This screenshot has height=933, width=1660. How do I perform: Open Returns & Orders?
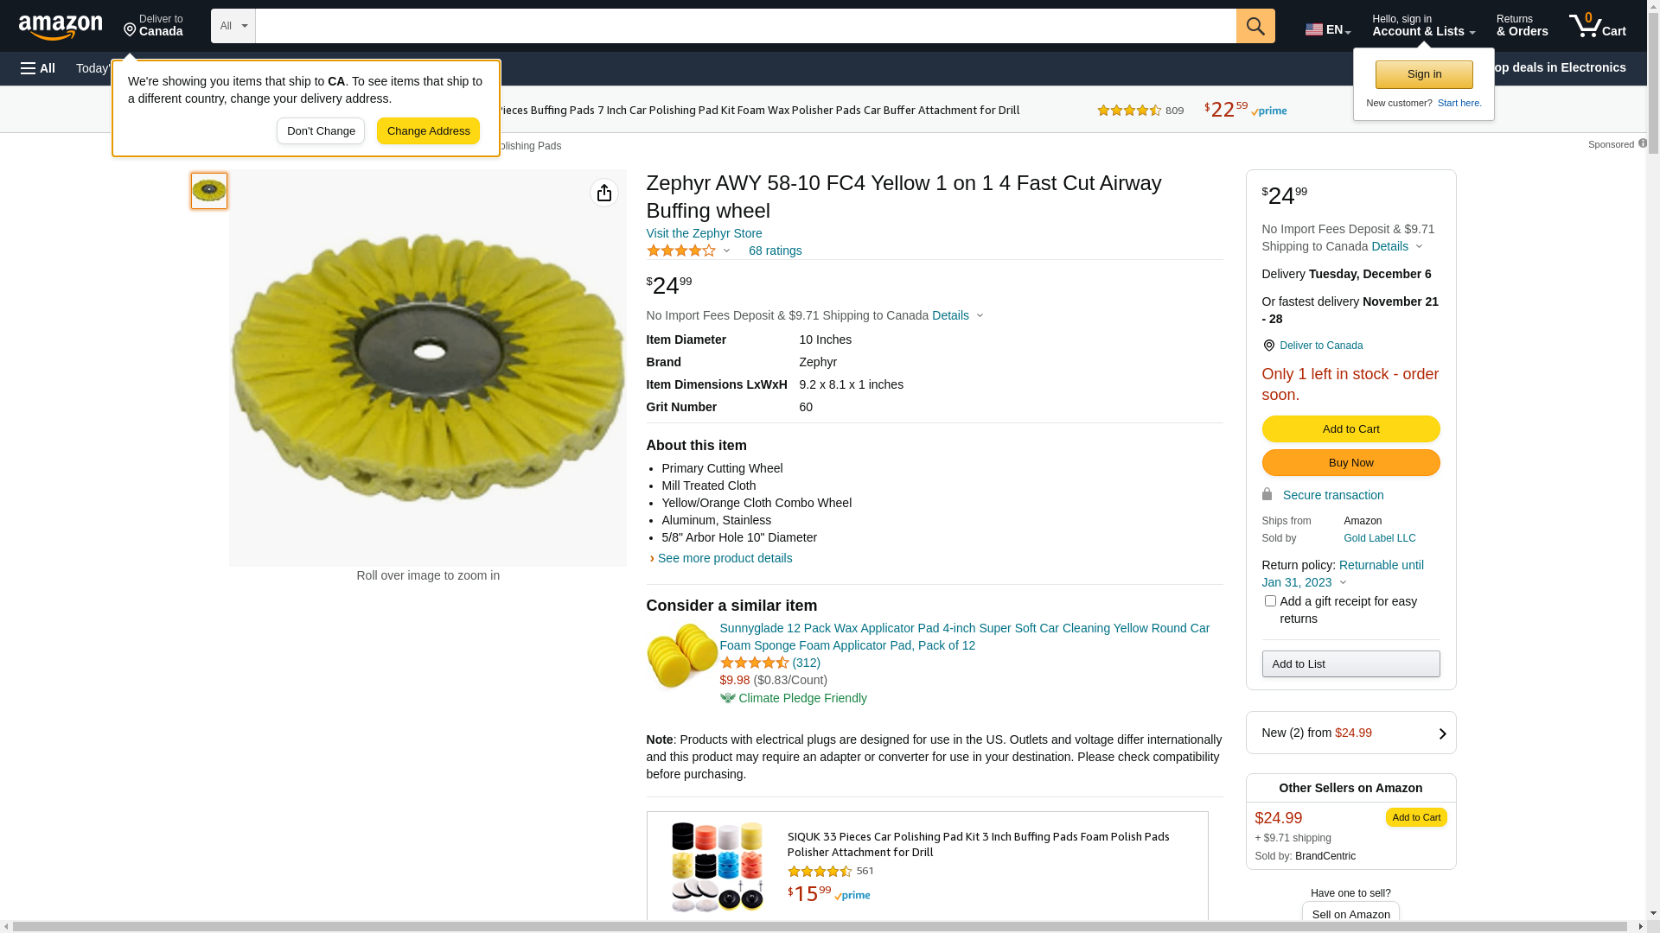(x=1522, y=26)
